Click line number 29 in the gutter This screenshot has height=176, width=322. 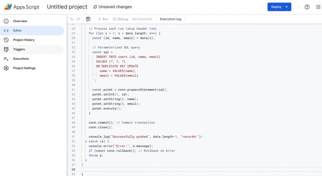(73, 33)
